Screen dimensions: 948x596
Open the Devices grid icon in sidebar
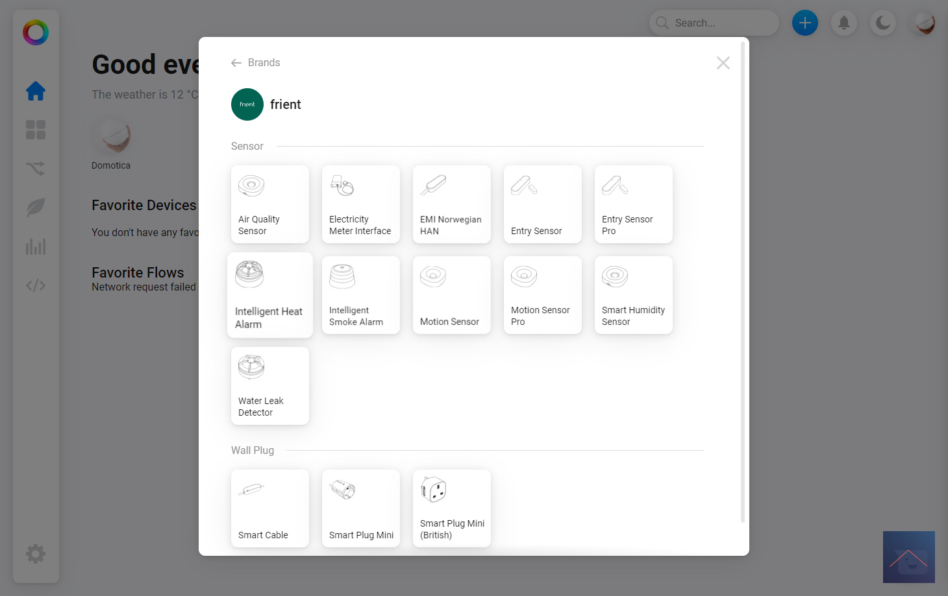pyautogui.click(x=36, y=130)
